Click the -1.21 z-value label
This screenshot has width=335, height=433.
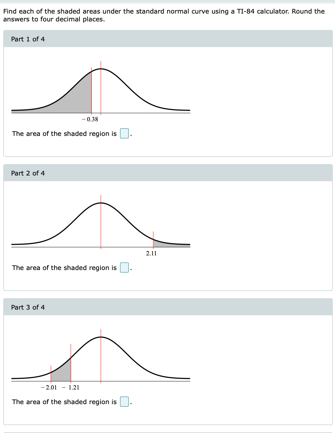71,387
